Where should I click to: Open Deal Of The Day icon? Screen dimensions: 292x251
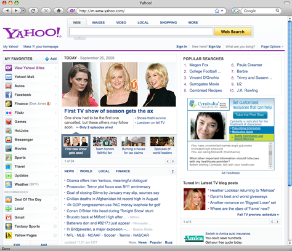9,199
